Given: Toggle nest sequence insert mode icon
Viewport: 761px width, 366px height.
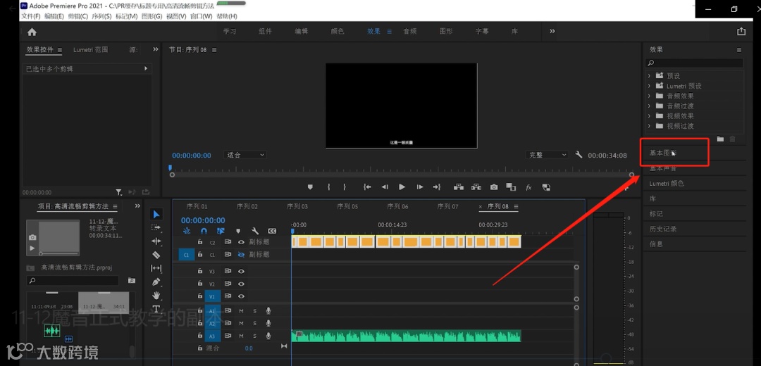Looking at the screenshot, I should (x=187, y=232).
